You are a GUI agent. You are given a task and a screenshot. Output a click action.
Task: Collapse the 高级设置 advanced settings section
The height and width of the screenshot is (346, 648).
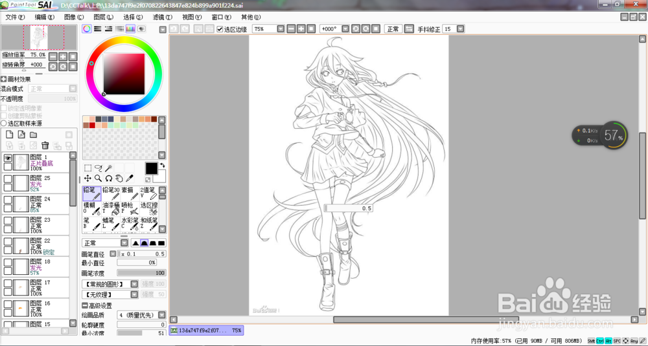tap(85, 306)
